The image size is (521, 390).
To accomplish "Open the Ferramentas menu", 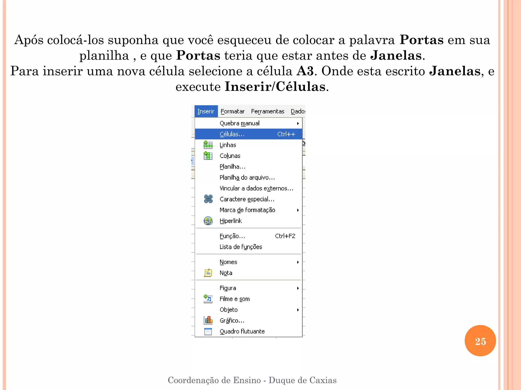I will click(x=267, y=111).
